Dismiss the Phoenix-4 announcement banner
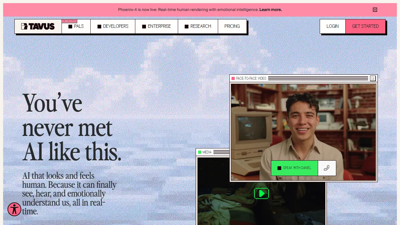This screenshot has height=225, width=400. click(375, 10)
